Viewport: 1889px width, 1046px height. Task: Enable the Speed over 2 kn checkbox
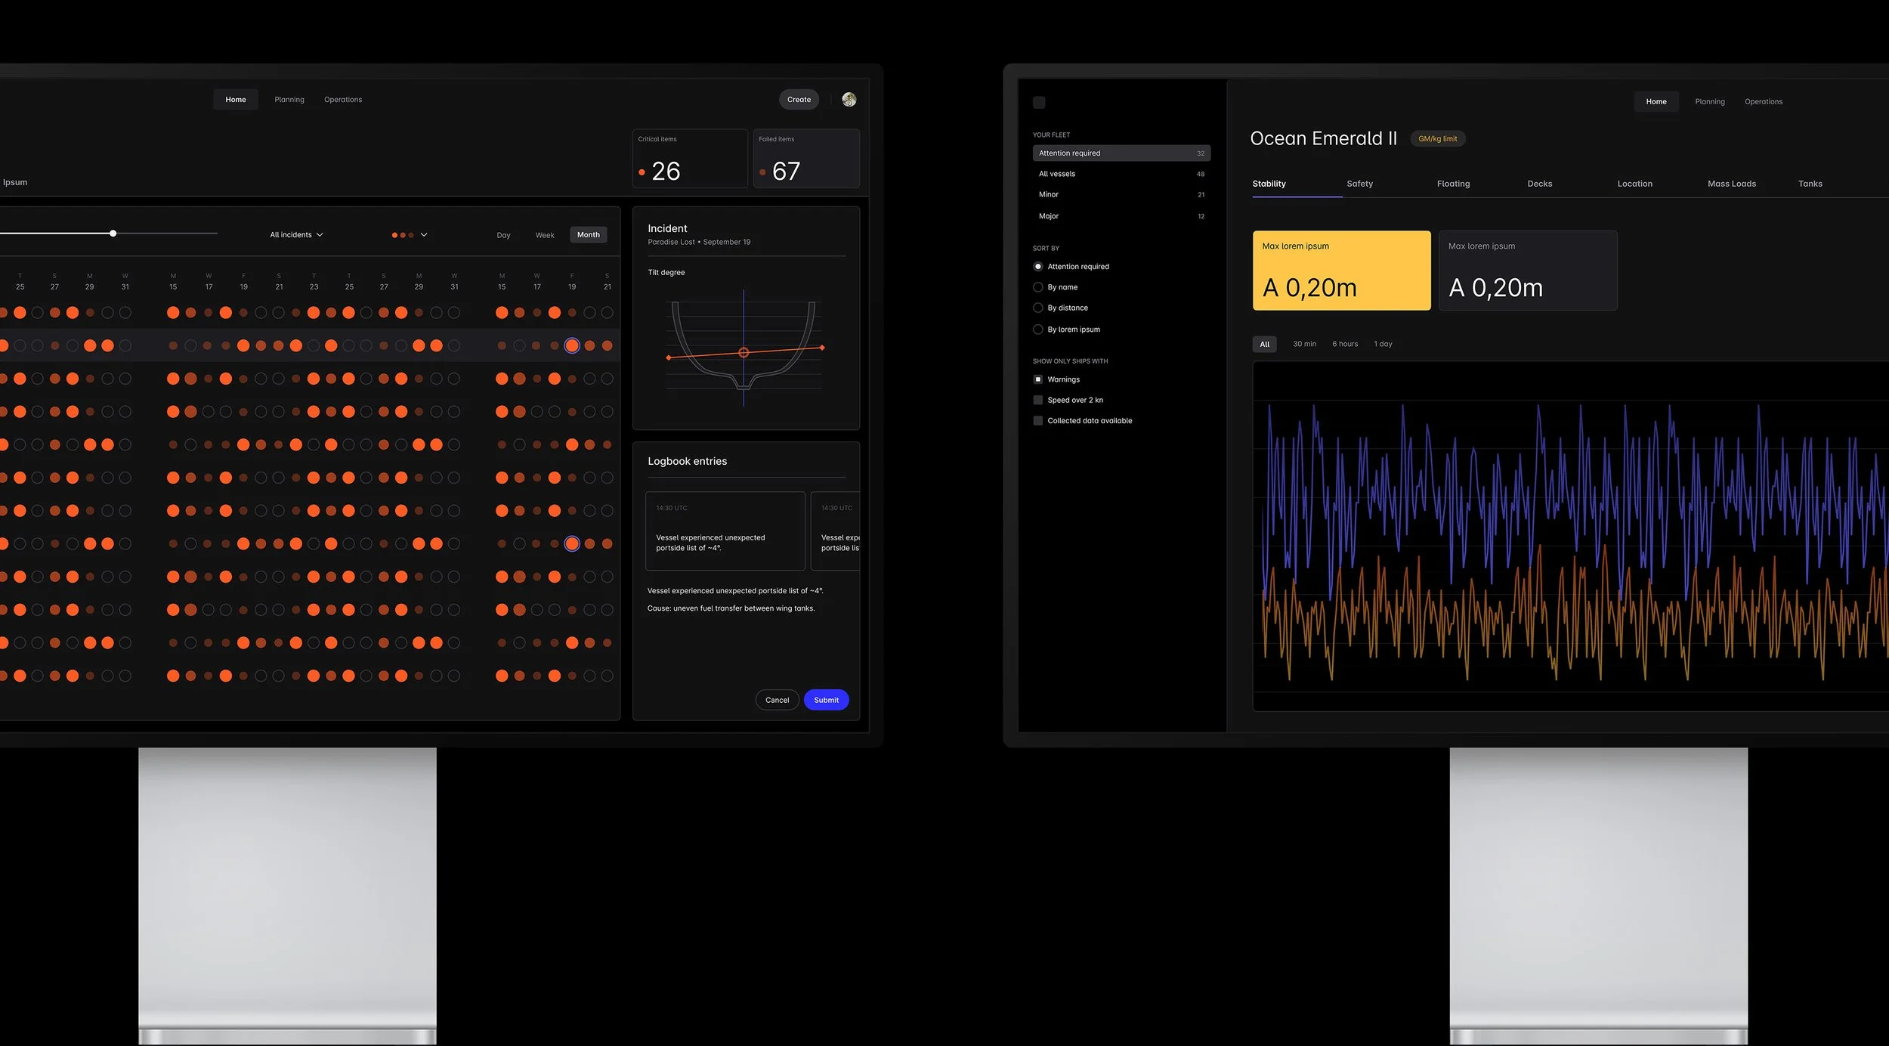pos(1038,400)
